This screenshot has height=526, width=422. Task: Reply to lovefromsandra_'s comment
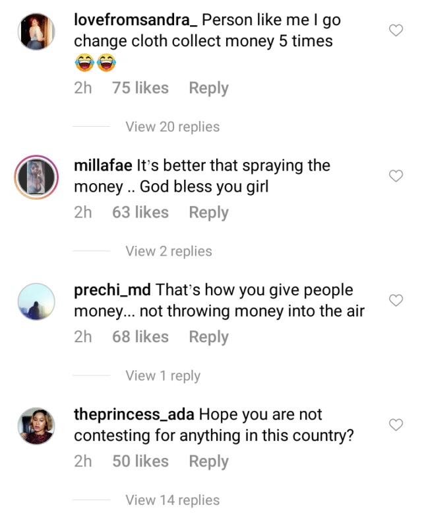tap(208, 88)
